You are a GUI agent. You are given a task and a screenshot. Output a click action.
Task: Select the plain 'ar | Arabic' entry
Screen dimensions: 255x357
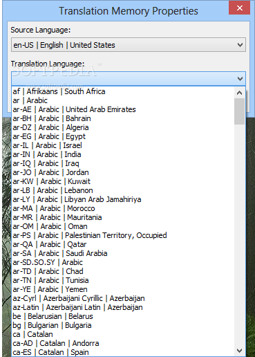click(123, 100)
